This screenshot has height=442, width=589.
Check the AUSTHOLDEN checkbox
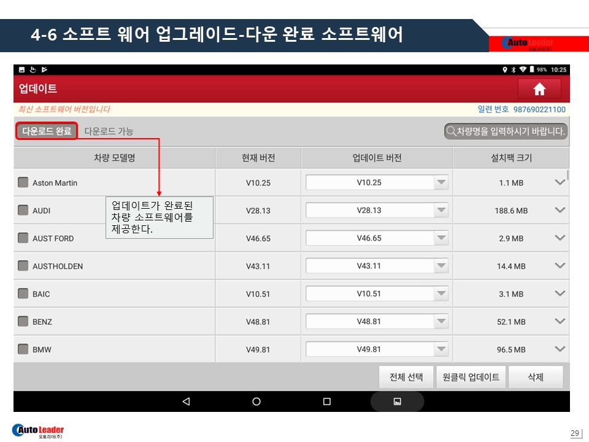[x=23, y=266]
